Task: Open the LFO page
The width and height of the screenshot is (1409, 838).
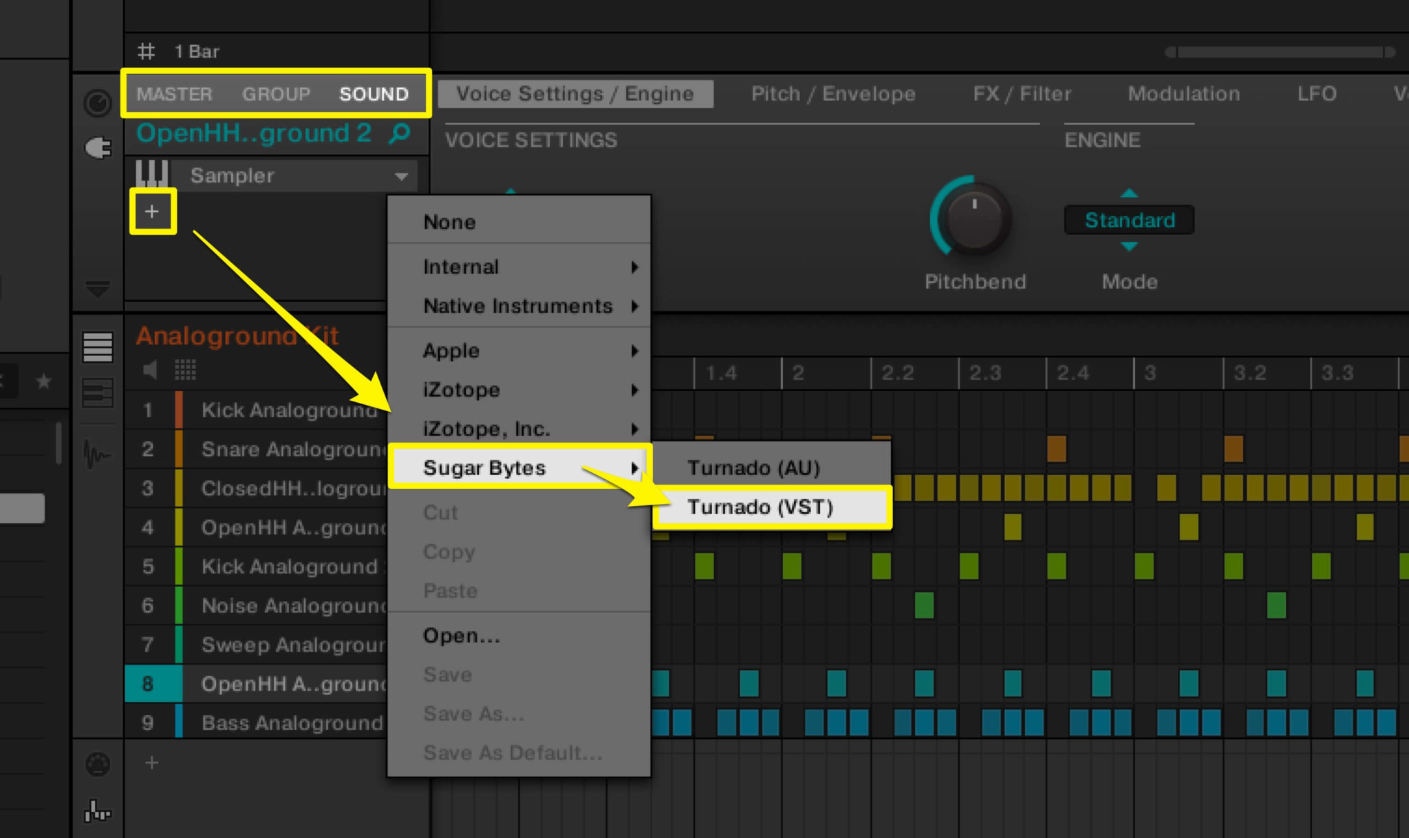Action: point(1317,93)
